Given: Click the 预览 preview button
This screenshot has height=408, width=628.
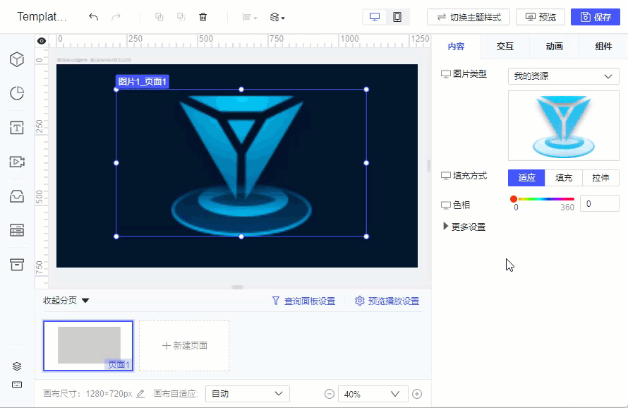Looking at the screenshot, I should [541, 17].
